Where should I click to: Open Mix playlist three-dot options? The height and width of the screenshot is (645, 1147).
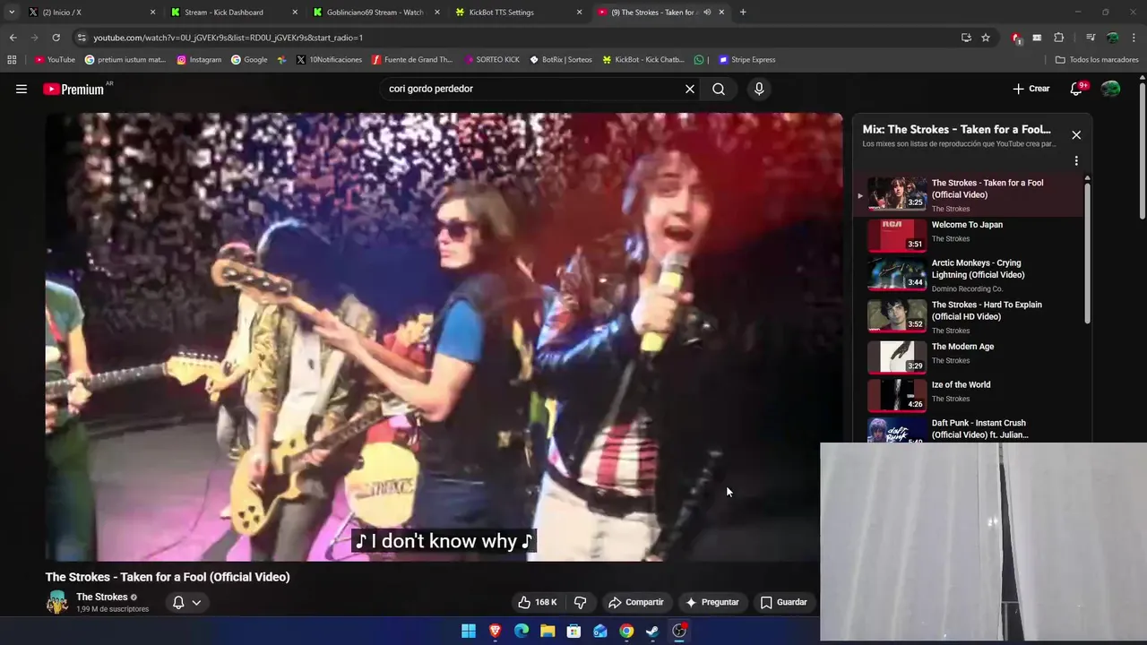(1076, 161)
